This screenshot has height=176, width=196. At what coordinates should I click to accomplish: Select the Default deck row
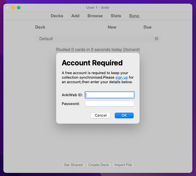click(x=46, y=39)
